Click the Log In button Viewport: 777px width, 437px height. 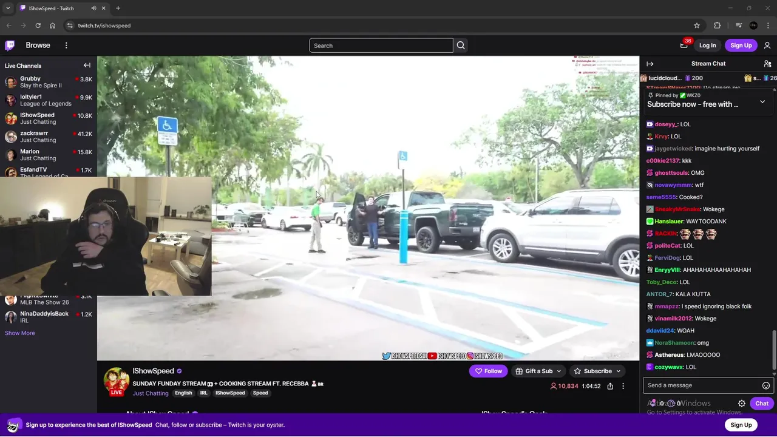tap(707, 46)
